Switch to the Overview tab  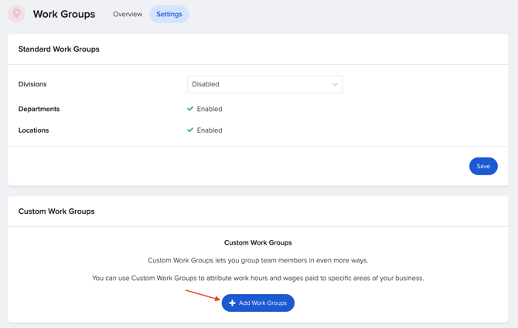(128, 14)
